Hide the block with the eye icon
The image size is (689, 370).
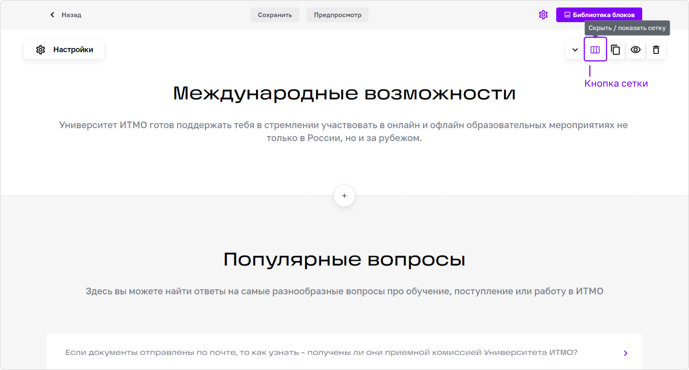pos(636,50)
